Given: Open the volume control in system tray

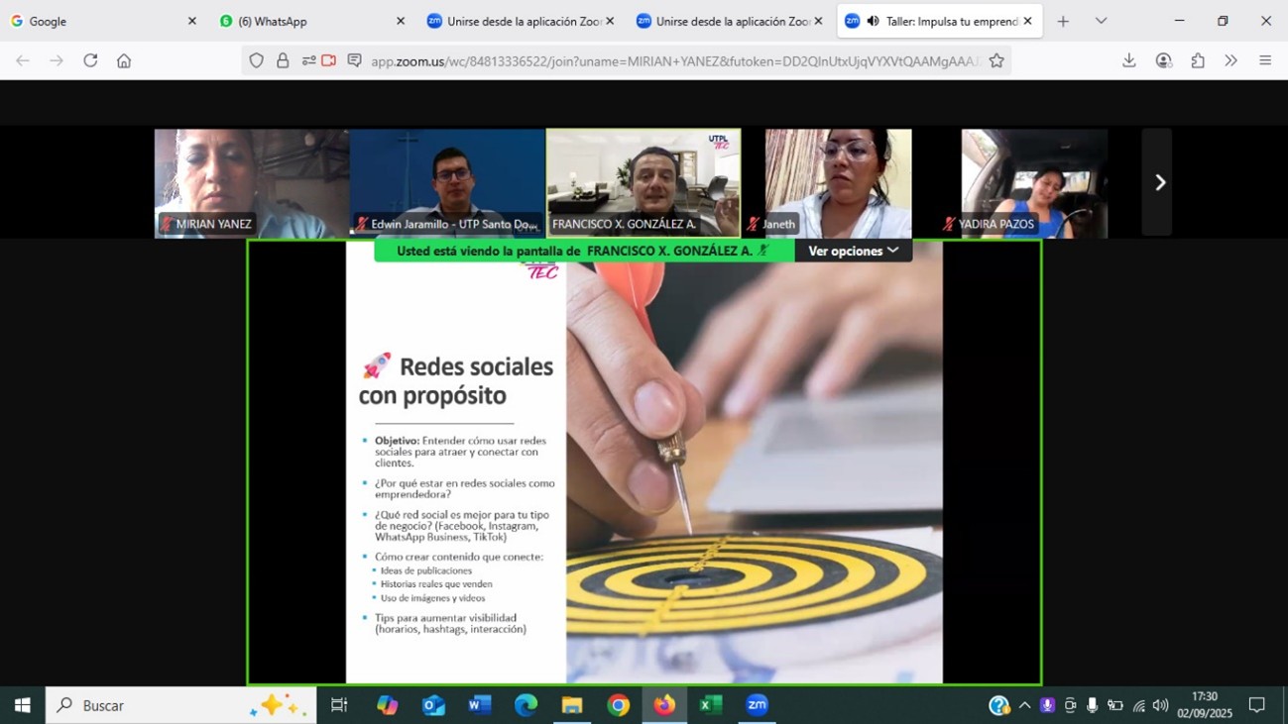Looking at the screenshot, I should (x=1160, y=705).
